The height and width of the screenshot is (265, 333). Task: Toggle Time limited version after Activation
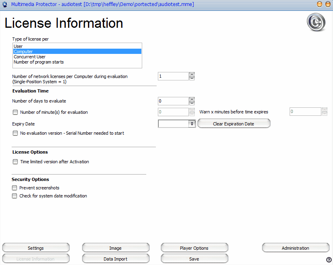15,162
